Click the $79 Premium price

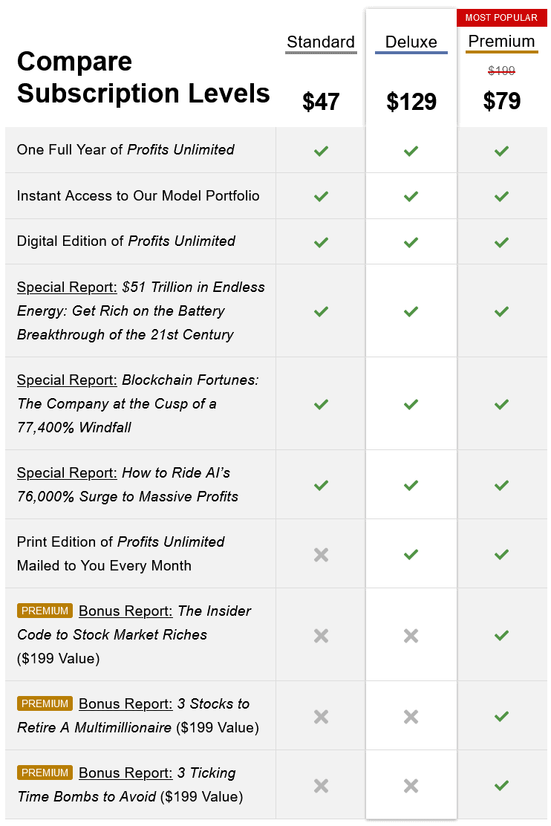[x=501, y=101]
